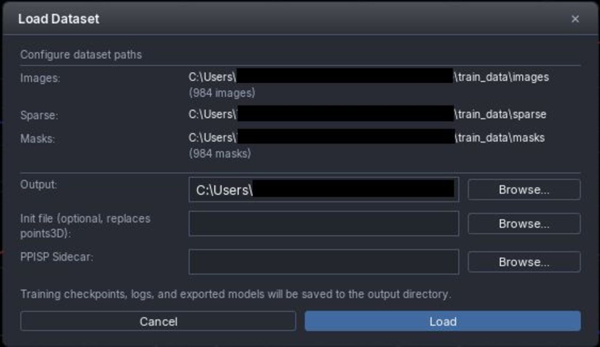Click the Load button

point(442,321)
